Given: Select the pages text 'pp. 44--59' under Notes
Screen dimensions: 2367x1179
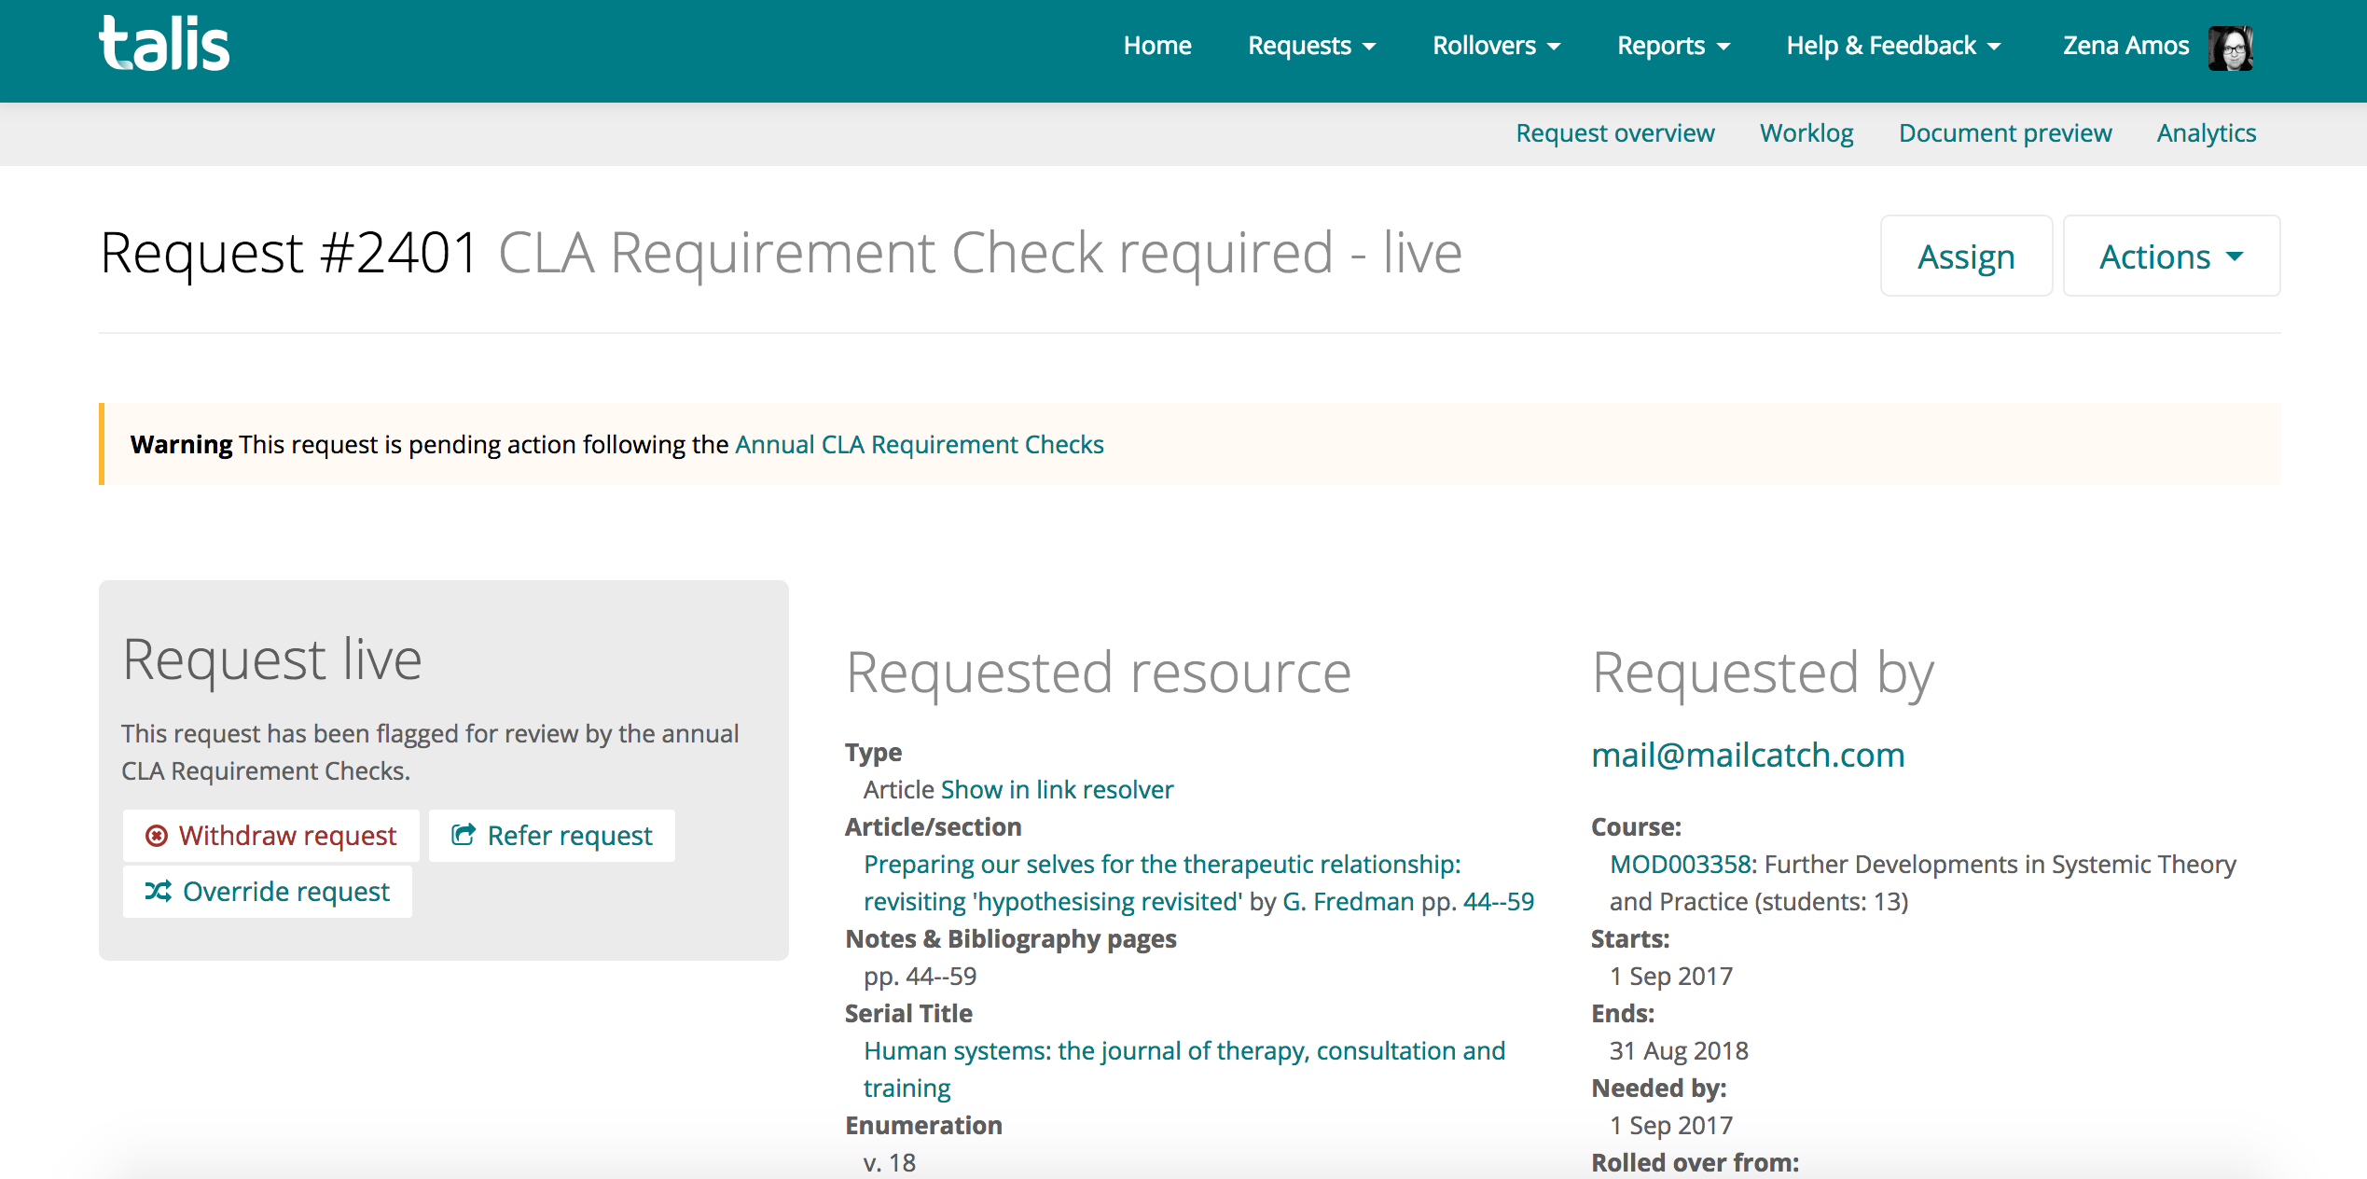Looking at the screenshot, I should click(920, 977).
